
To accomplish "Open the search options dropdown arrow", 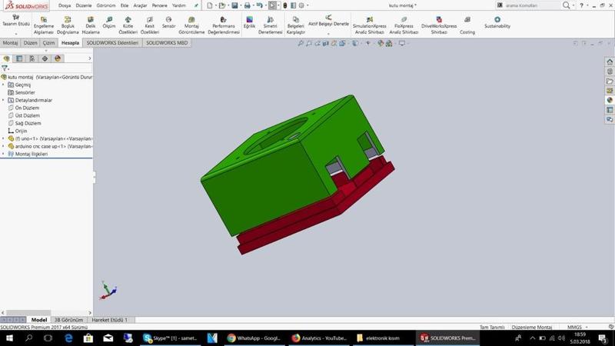I will pyautogui.click(x=573, y=5).
